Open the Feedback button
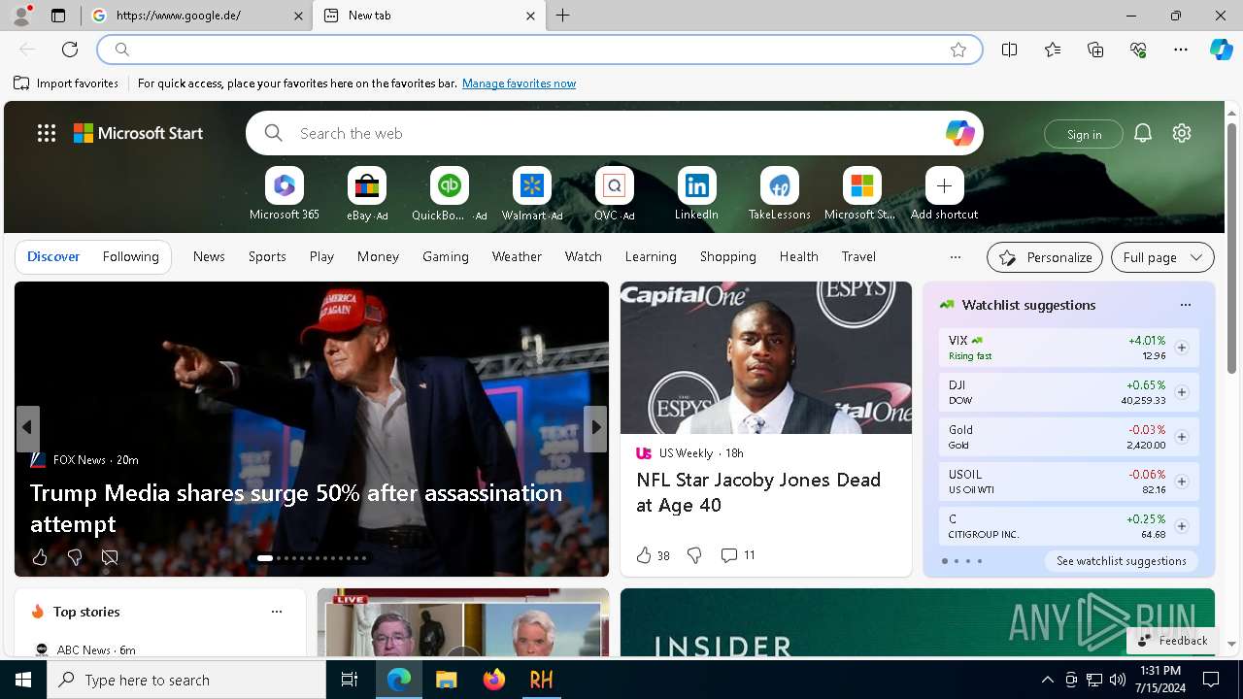Viewport: 1243px width, 699px height. pos(1172,641)
